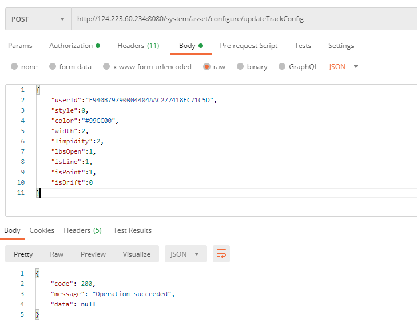417x335 pixels.
Task: Open the response JSON format dropdown
Action: pyautogui.click(x=185, y=254)
